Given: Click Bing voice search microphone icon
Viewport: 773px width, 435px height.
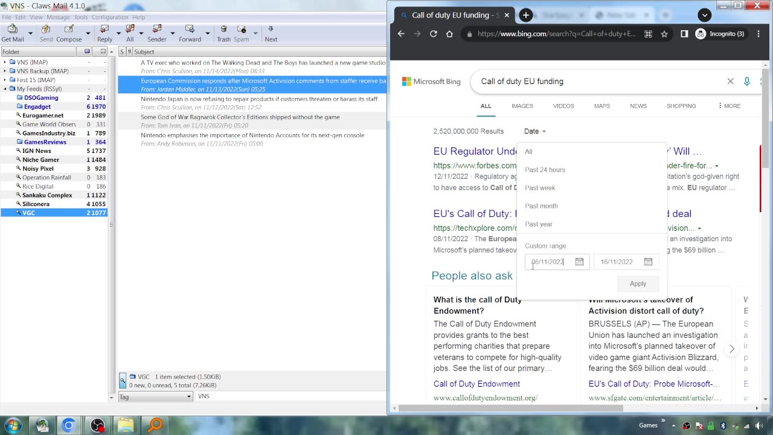Looking at the screenshot, I should pos(747,81).
